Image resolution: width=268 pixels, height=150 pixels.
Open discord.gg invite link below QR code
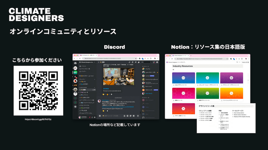coord(38,119)
